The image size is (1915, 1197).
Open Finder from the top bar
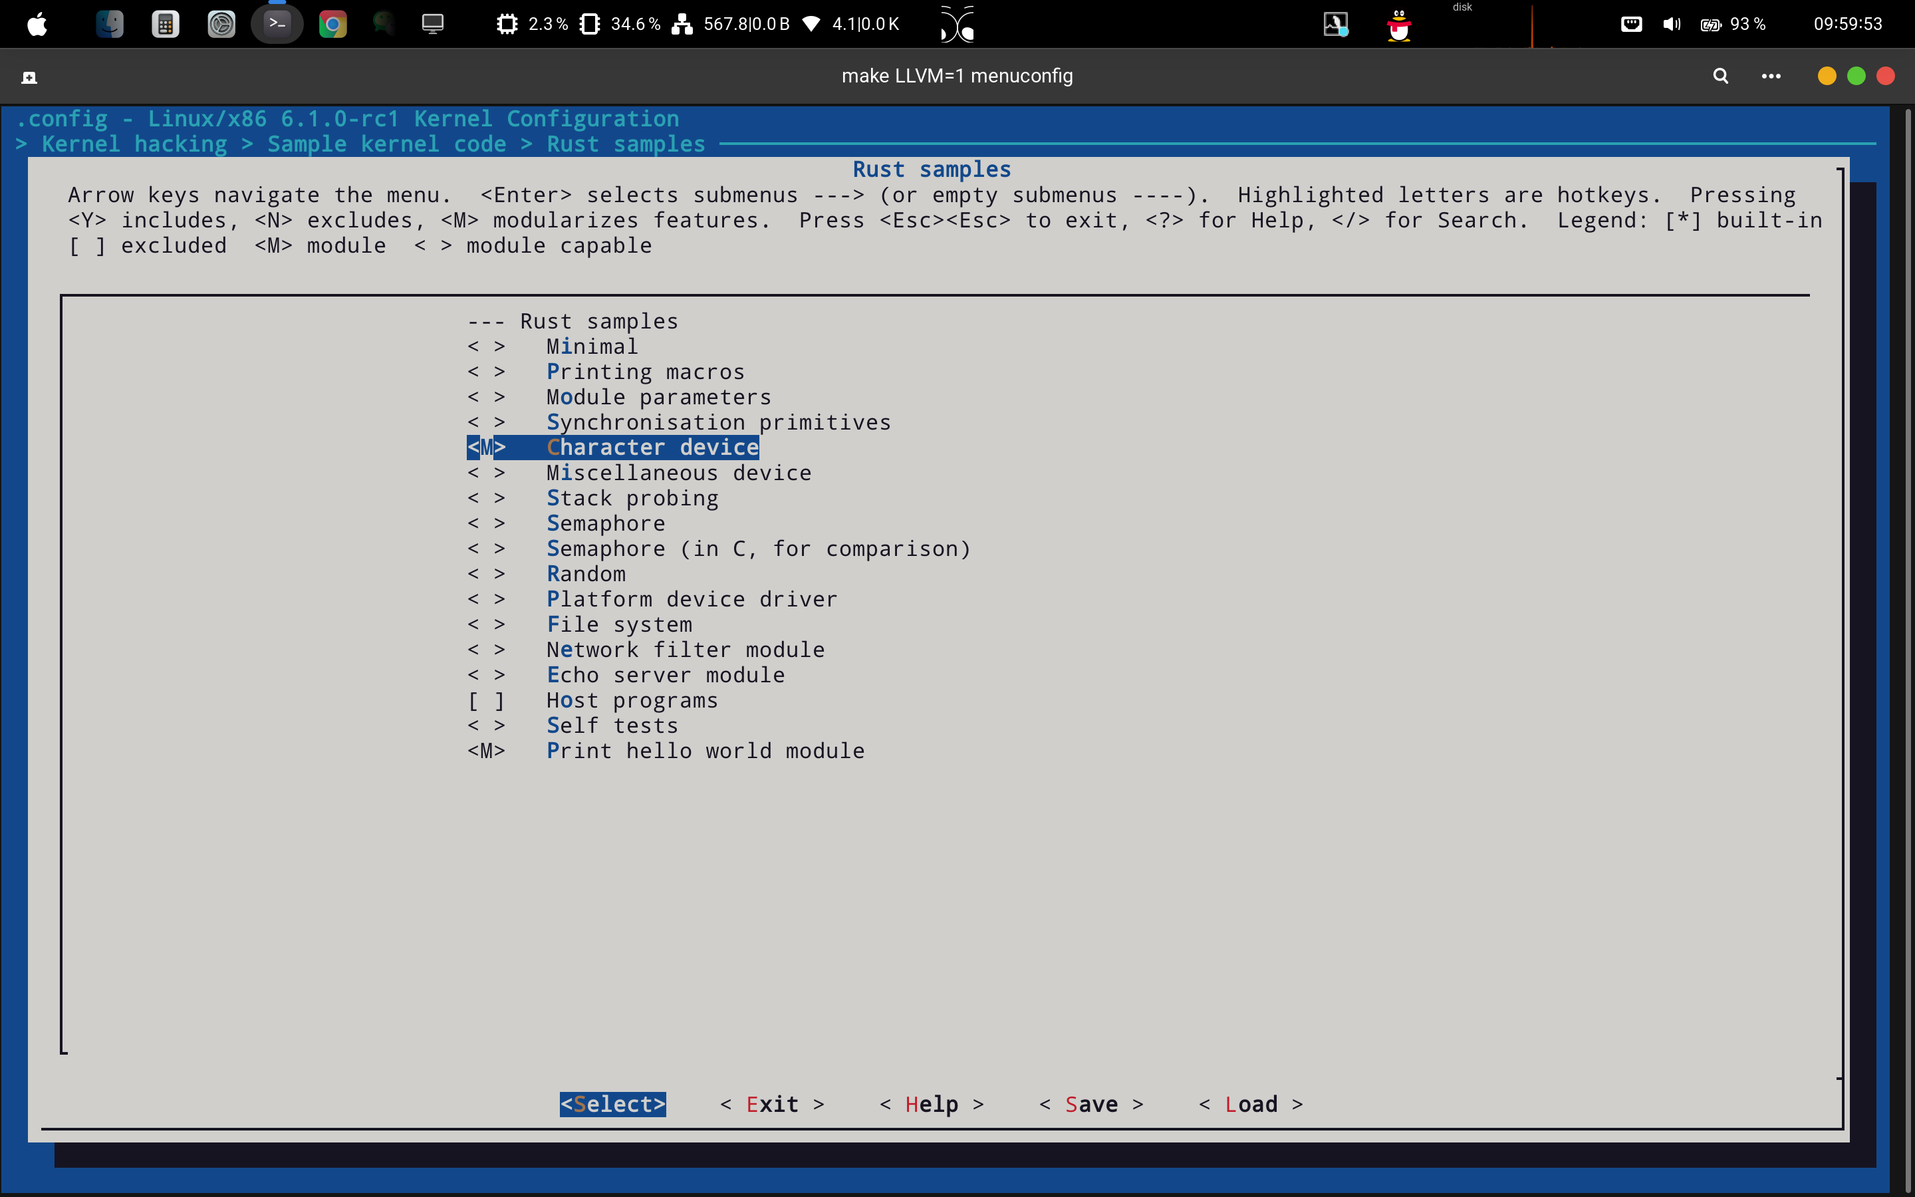(x=109, y=24)
